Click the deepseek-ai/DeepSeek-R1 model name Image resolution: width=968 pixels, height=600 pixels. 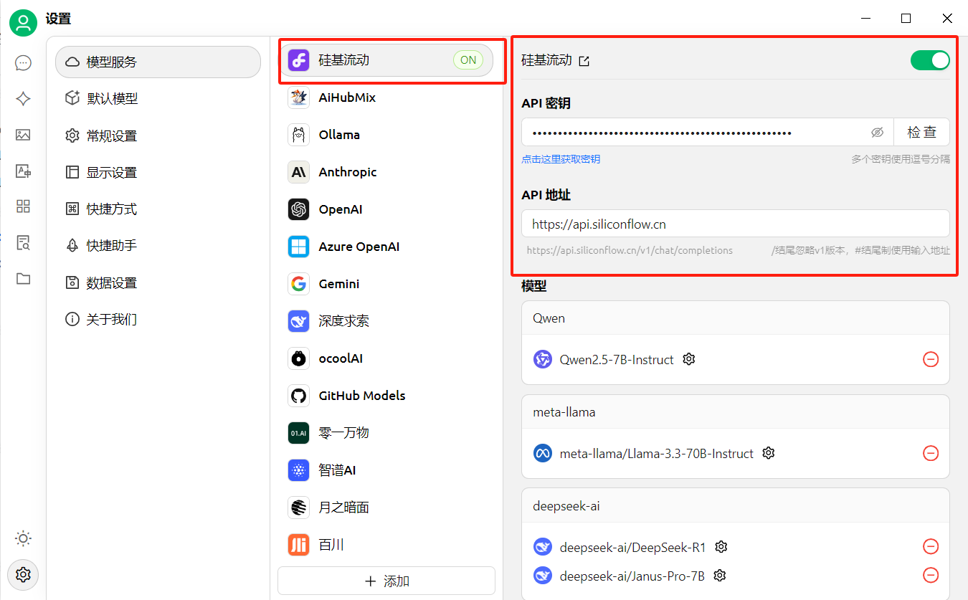633,548
